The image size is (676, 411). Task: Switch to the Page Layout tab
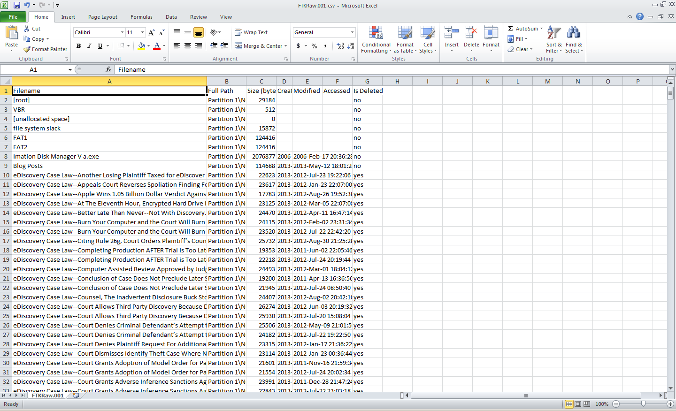tap(103, 17)
